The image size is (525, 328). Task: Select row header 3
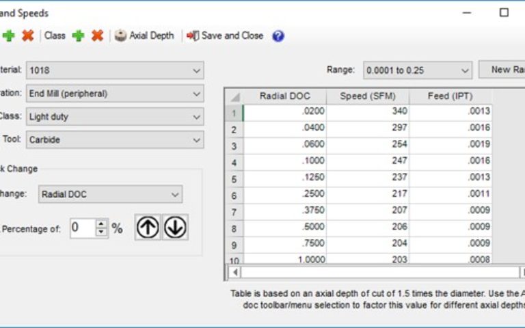click(x=234, y=146)
